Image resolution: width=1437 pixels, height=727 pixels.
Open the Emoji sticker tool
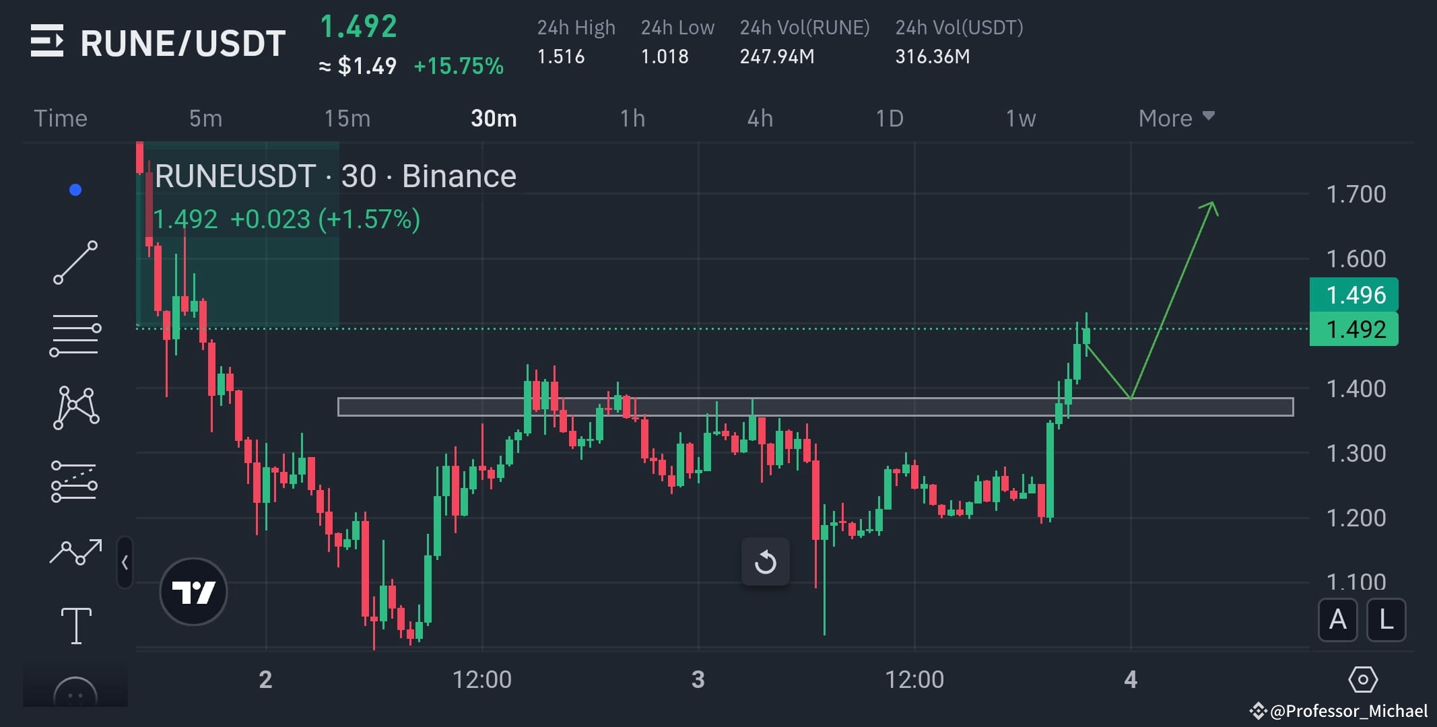pyautogui.click(x=75, y=690)
